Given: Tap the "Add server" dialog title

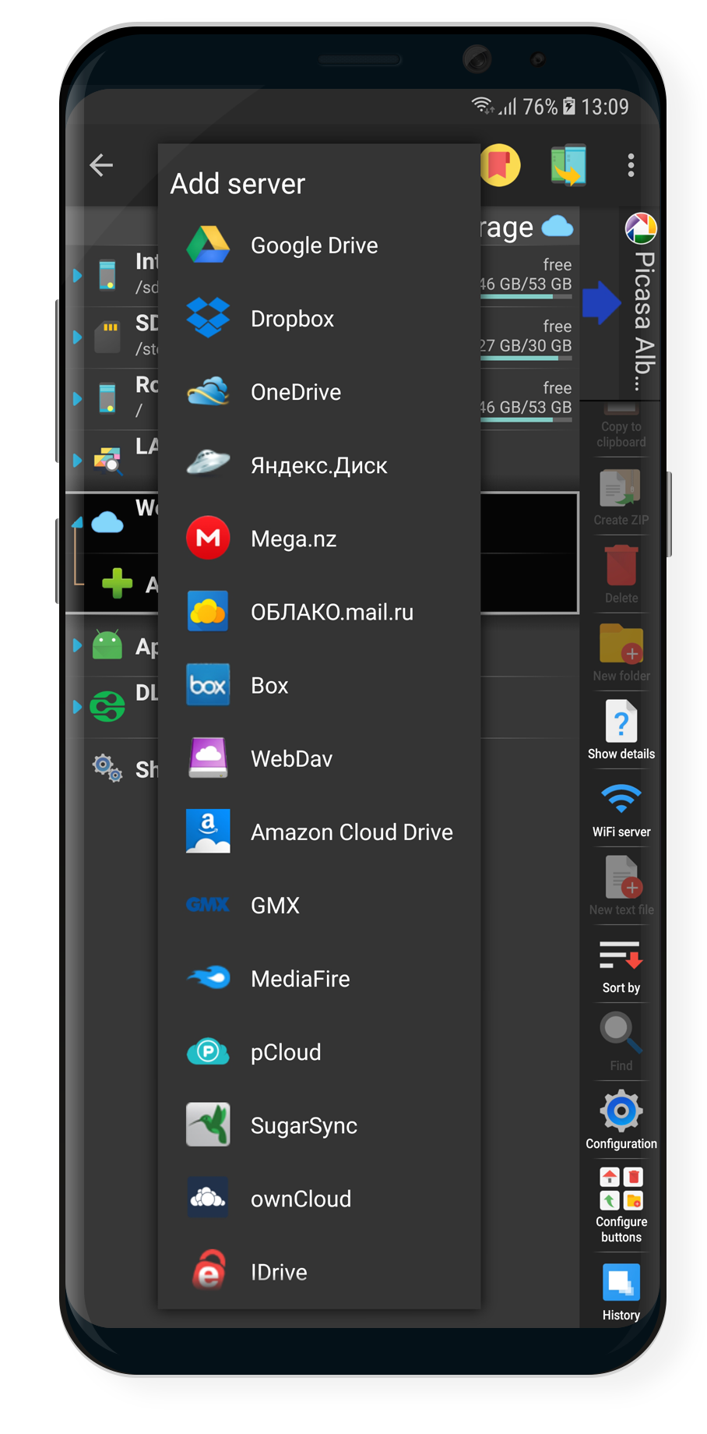Looking at the screenshot, I should click(x=237, y=184).
